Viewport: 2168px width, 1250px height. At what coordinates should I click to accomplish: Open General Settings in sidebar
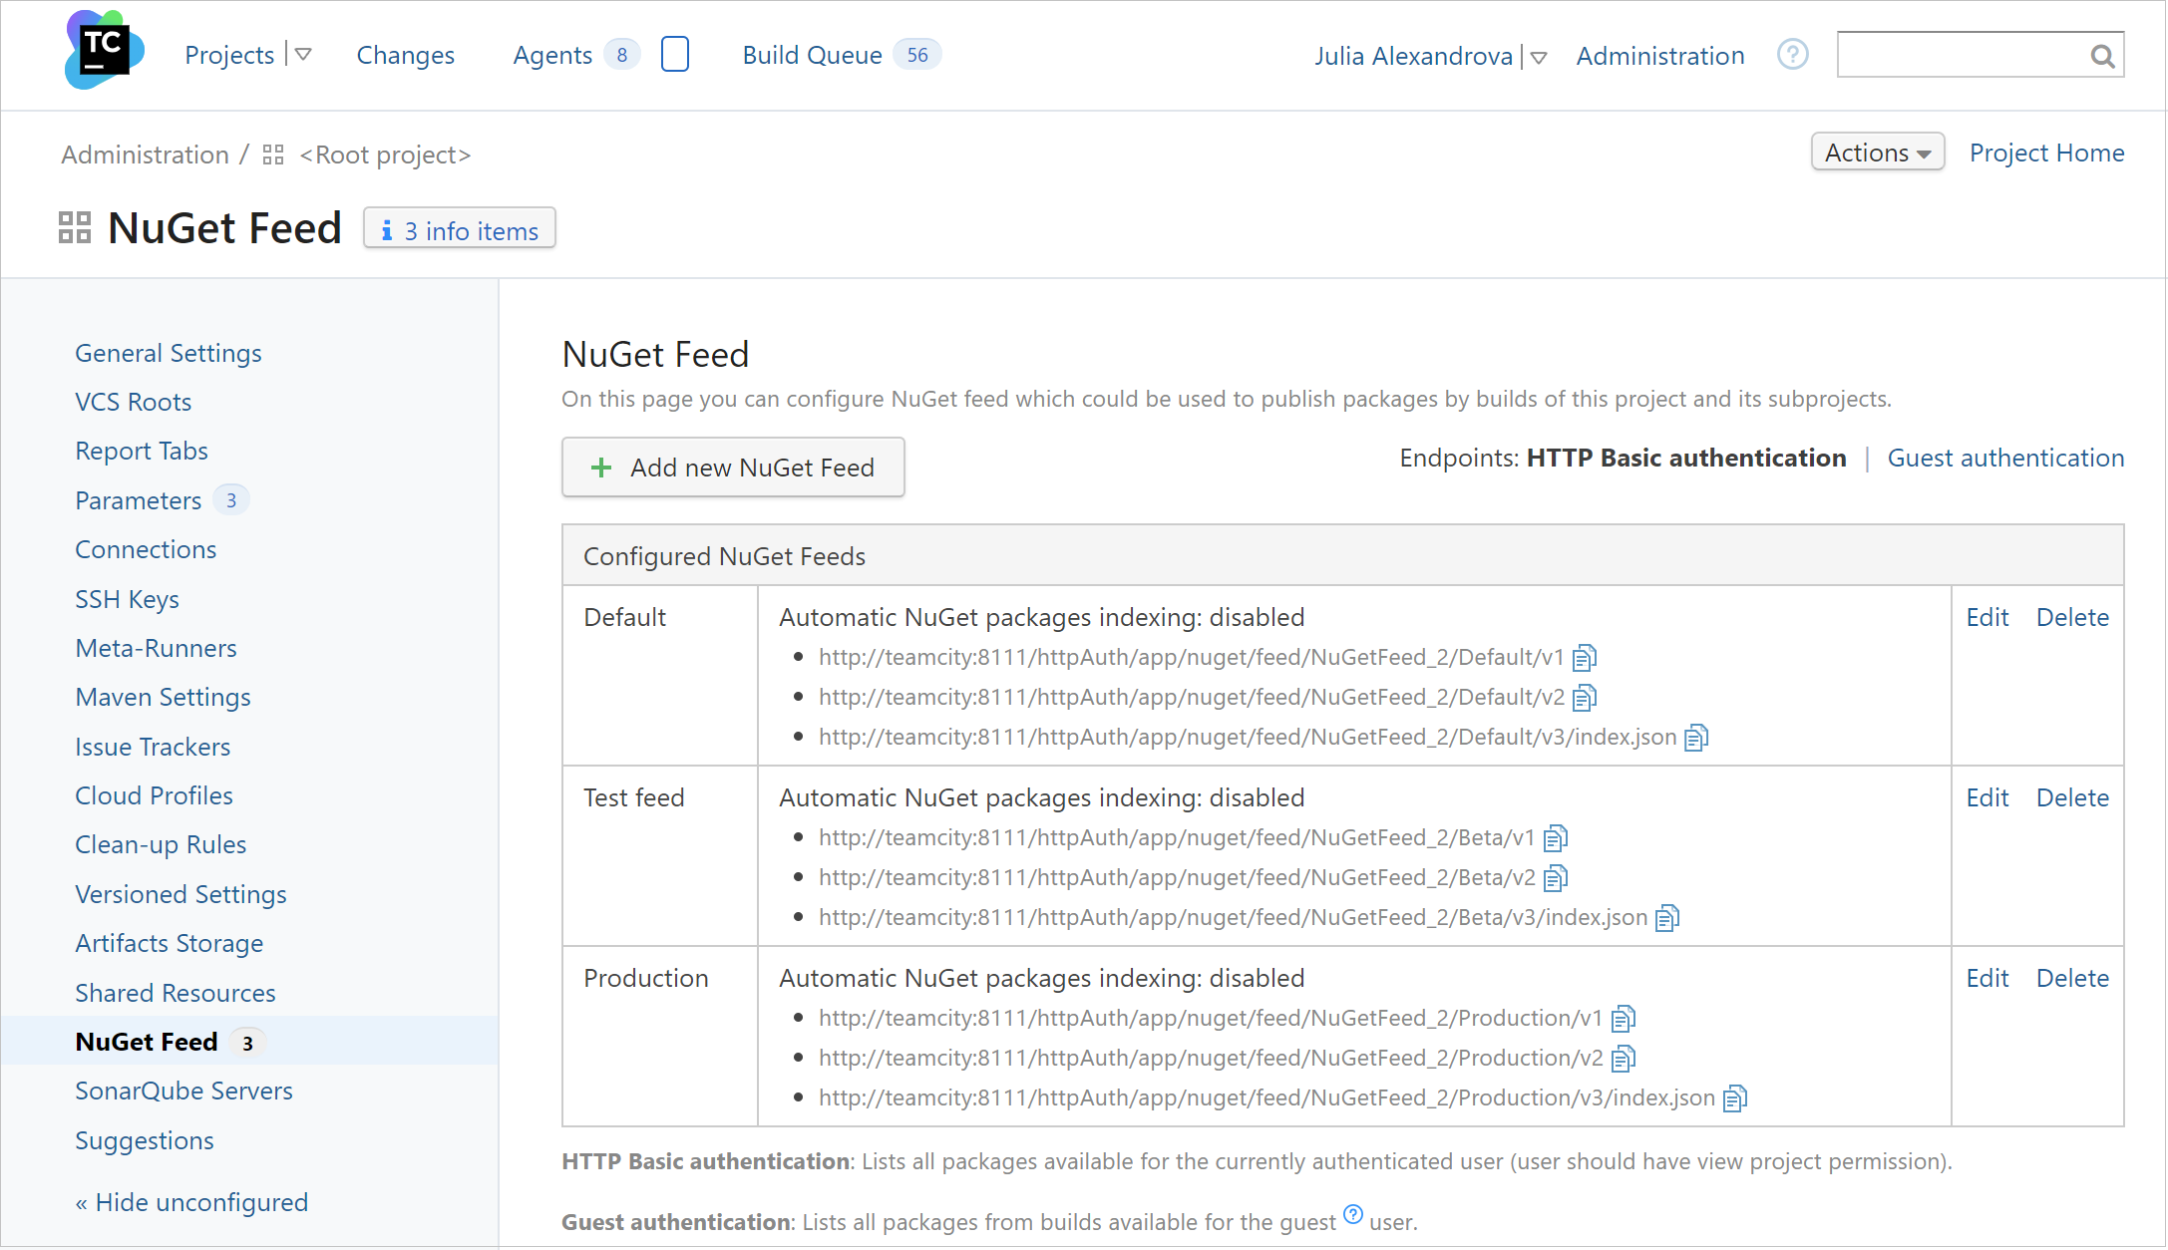click(169, 353)
